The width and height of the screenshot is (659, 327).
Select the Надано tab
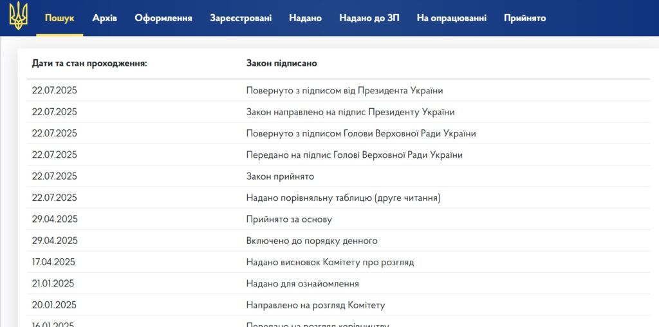tap(306, 18)
